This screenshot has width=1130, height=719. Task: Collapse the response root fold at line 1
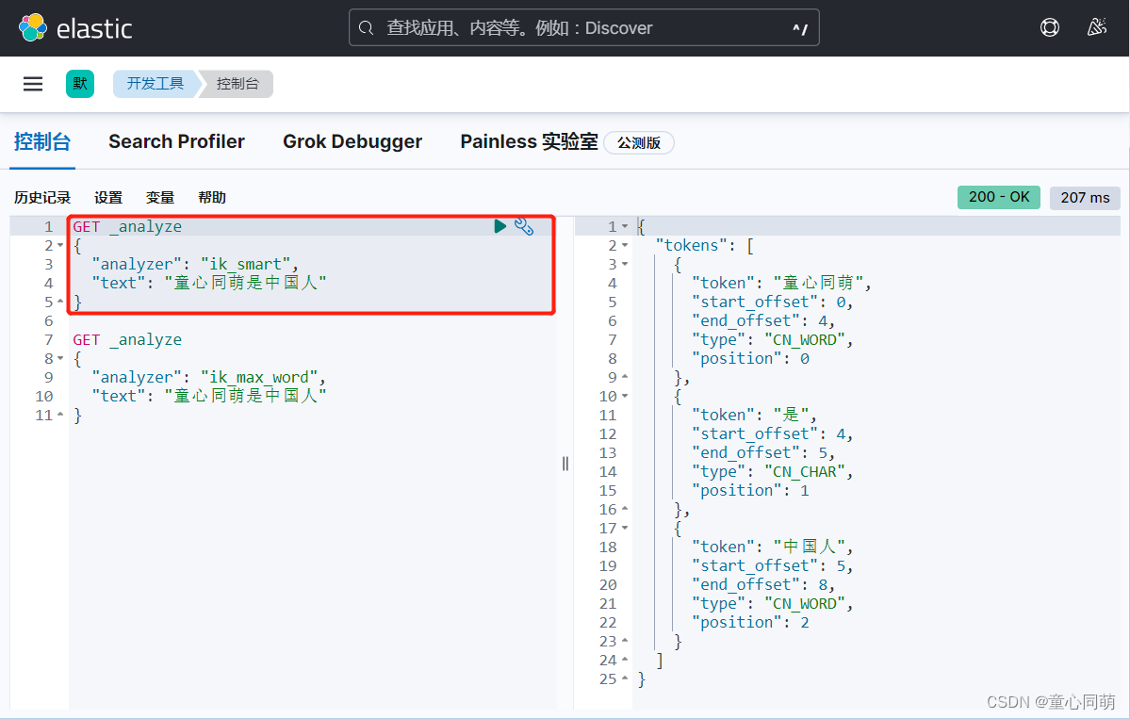pos(625,226)
